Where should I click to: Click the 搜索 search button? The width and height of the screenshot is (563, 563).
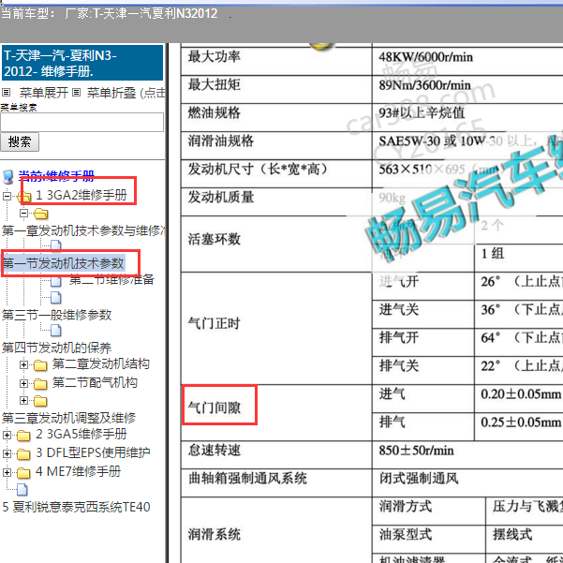click(x=20, y=141)
